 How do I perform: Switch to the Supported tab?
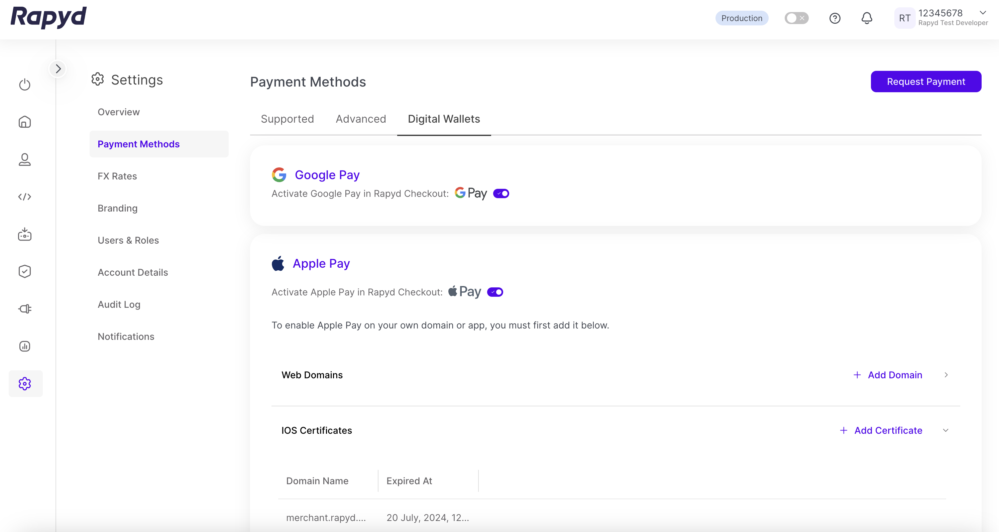coord(288,119)
